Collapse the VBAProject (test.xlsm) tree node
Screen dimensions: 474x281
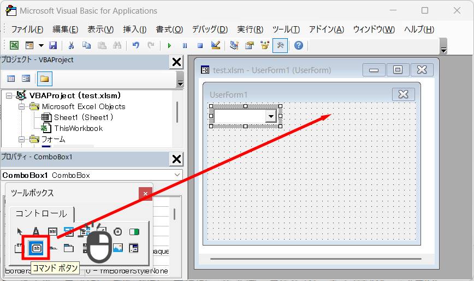click(x=9, y=96)
